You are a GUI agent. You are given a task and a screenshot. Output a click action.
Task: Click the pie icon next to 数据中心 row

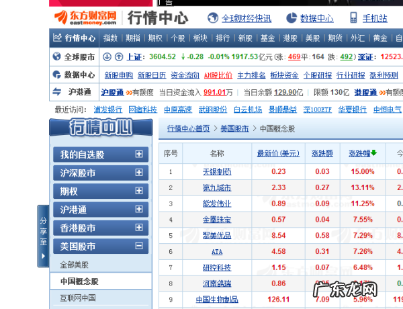[57, 75]
